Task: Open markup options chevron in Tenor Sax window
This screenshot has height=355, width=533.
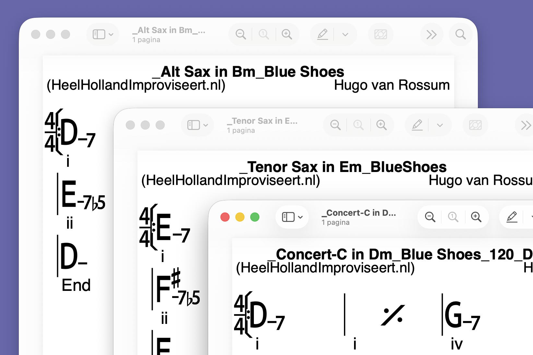Action: (x=440, y=125)
